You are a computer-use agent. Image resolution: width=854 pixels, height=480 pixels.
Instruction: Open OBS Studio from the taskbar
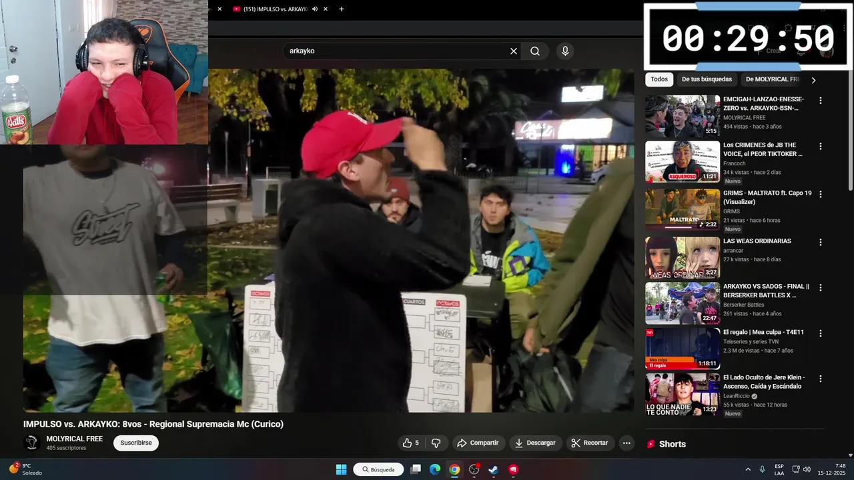coord(474,469)
